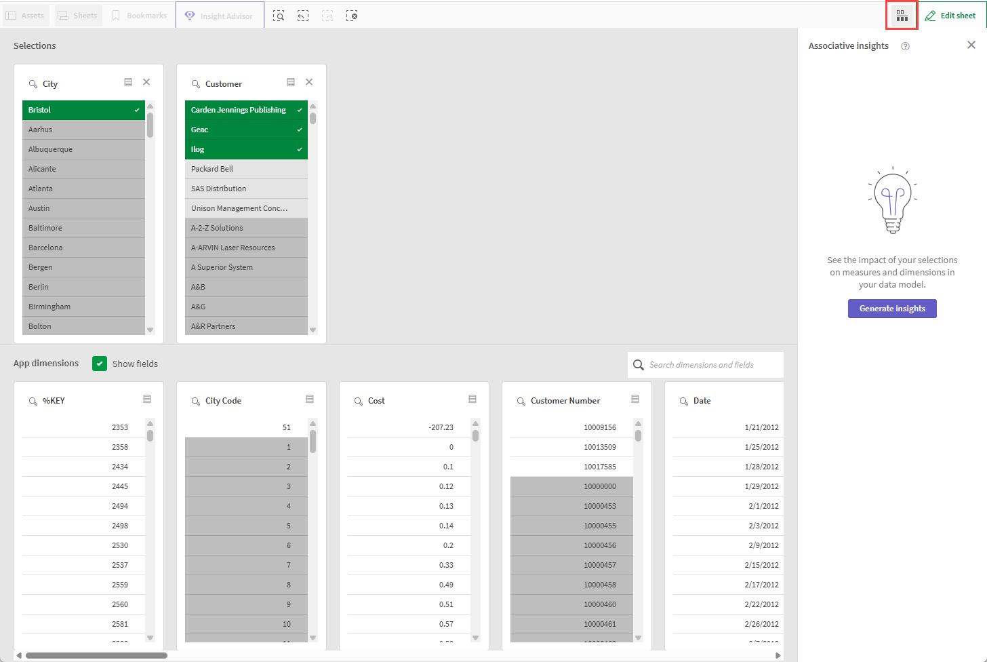Image resolution: width=987 pixels, height=662 pixels.
Task: Open list menu for the City filter pane
Action: pos(128,81)
